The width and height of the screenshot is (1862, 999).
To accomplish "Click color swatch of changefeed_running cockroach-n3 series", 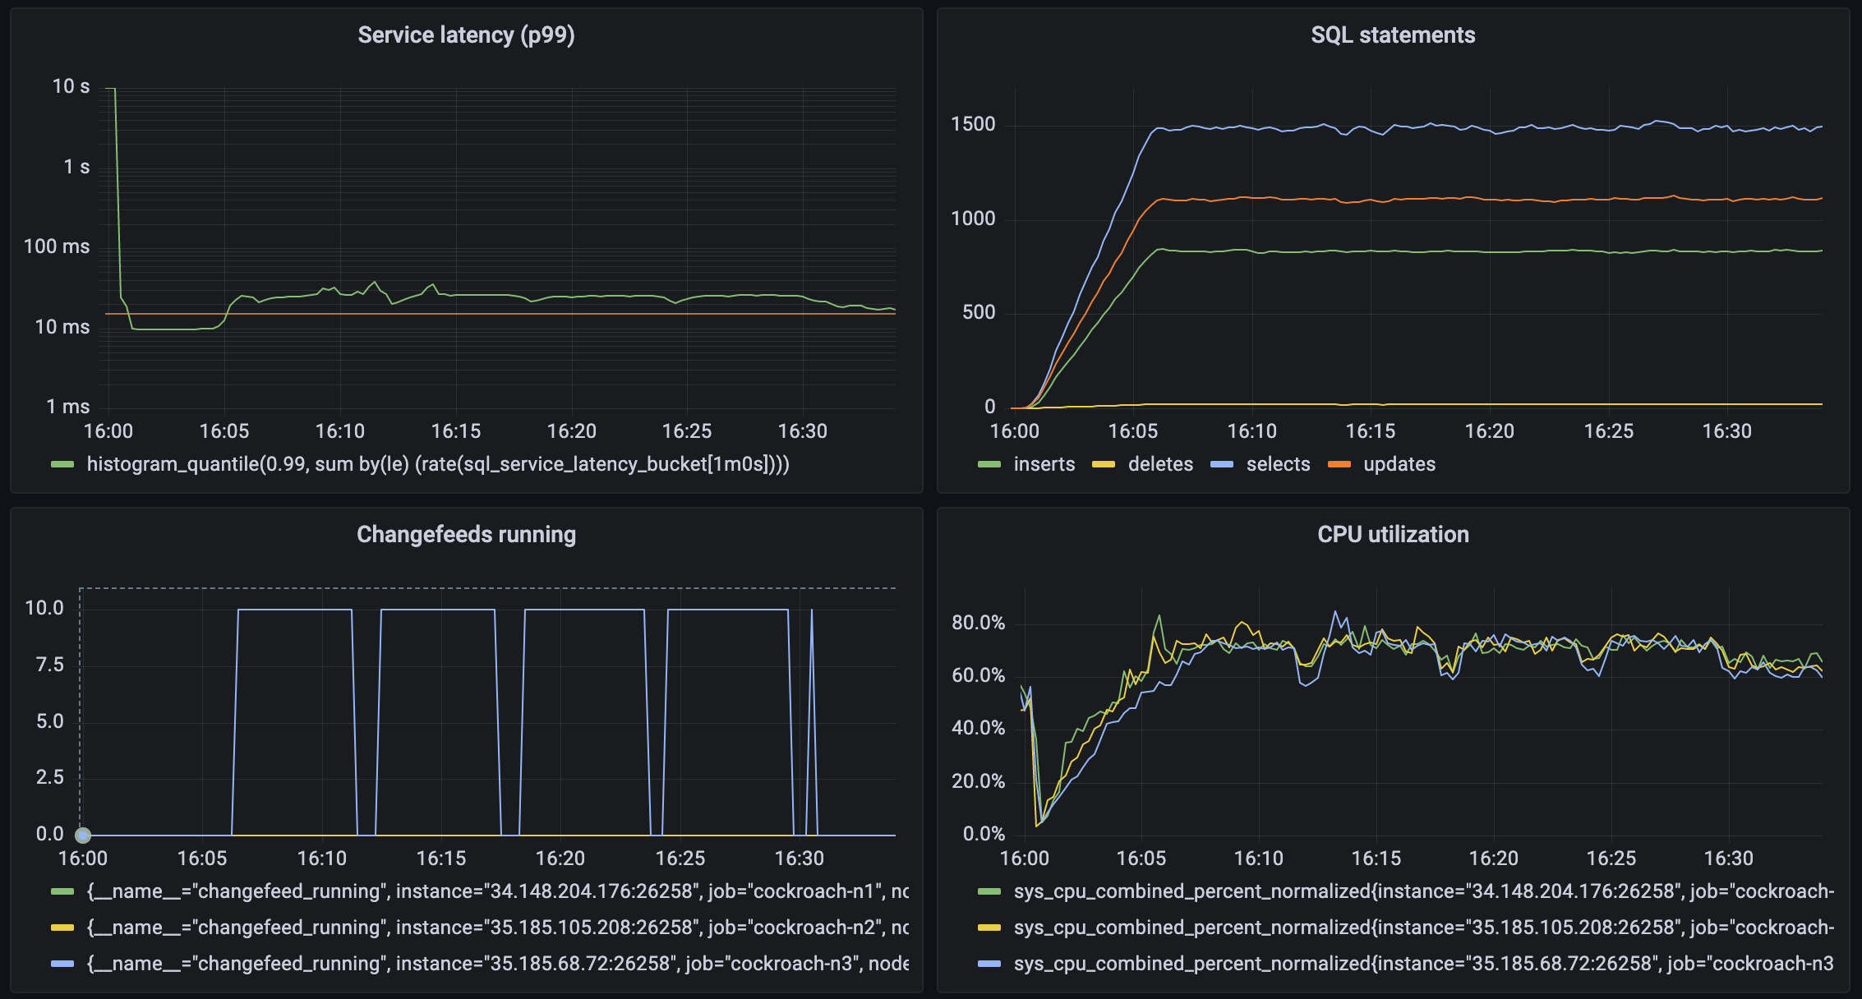I will (x=62, y=964).
